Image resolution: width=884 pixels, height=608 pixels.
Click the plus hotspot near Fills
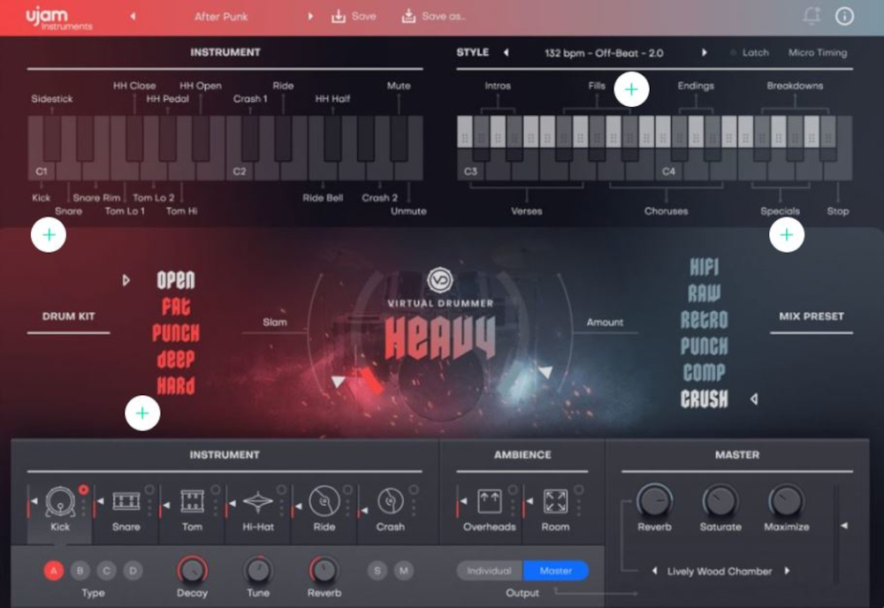[631, 89]
